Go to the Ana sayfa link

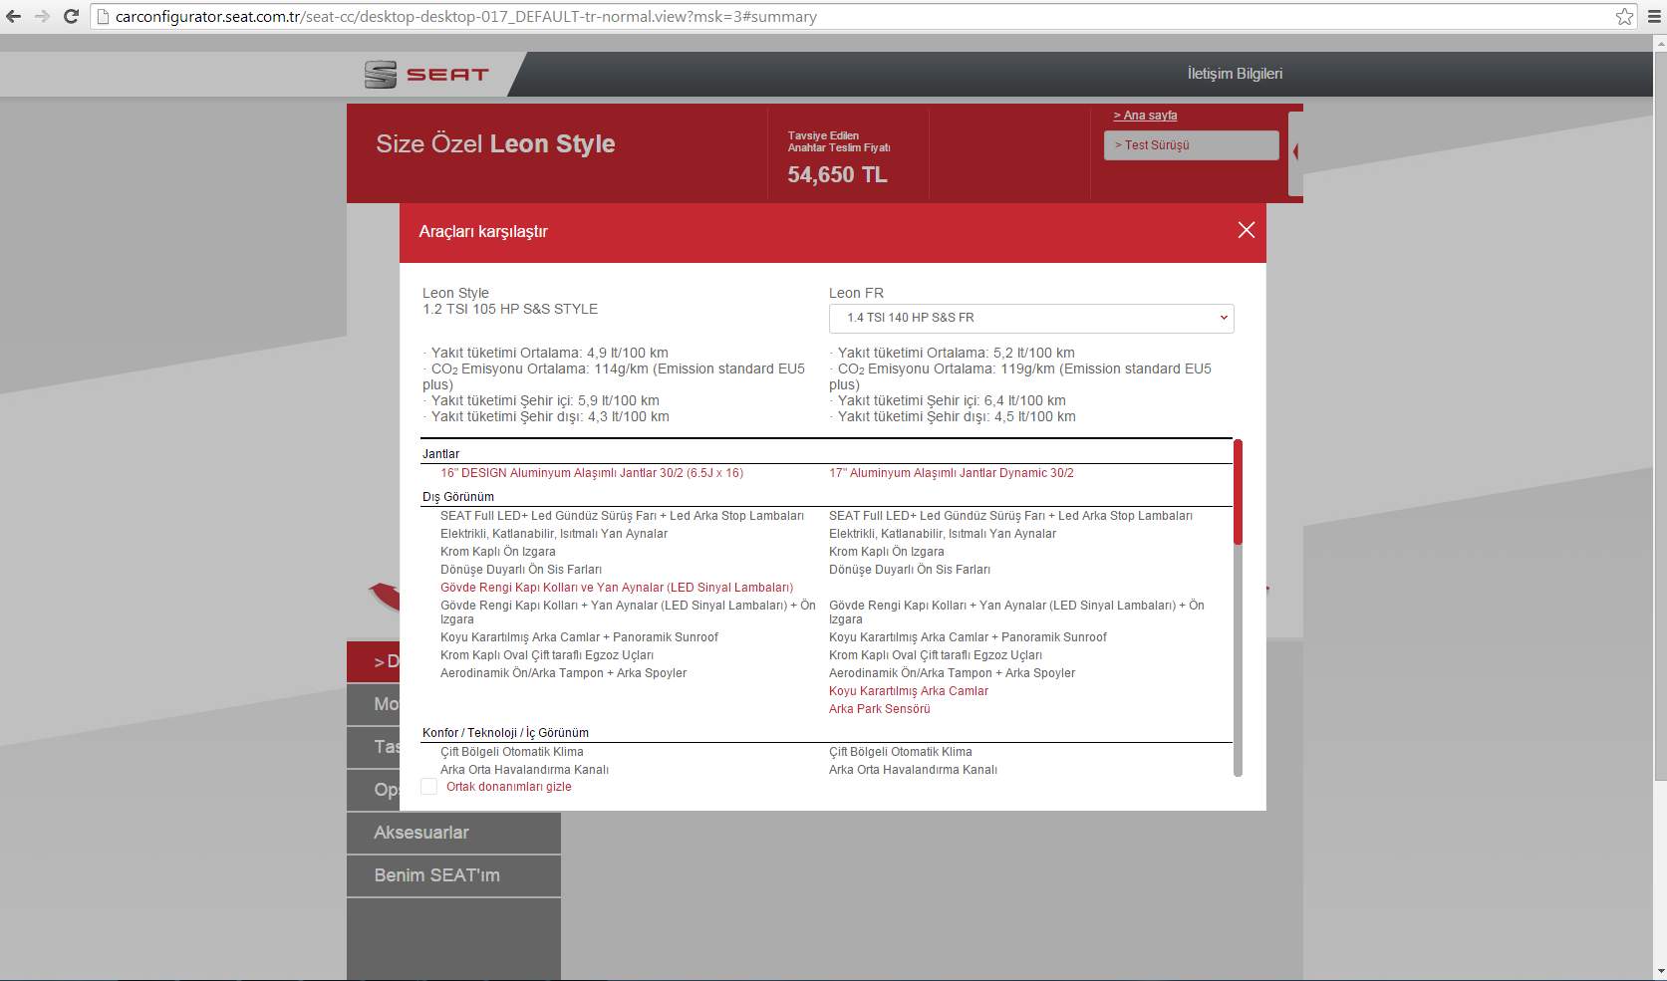point(1145,116)
